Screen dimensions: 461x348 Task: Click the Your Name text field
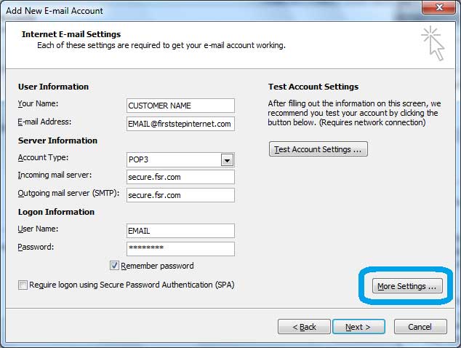(180, 106)
